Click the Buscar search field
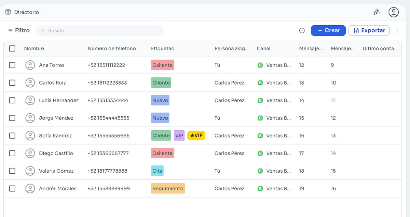The image size is (410, 217). tap(99, 30)
